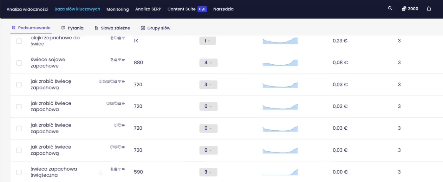
Task: Click keyword jak zrobić świecę zapachową
Action: pos(51,84)
